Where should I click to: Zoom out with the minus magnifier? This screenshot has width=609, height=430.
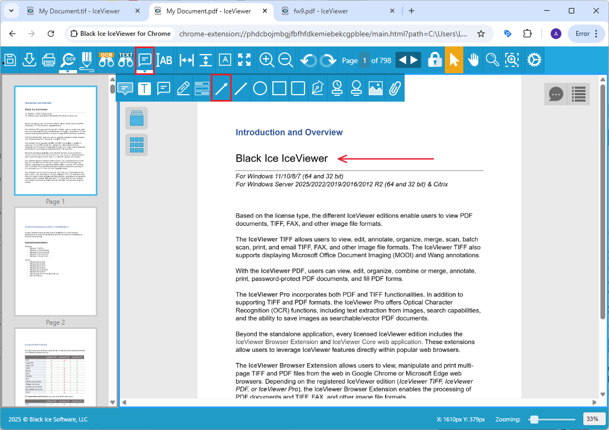[x=286, y=60]
